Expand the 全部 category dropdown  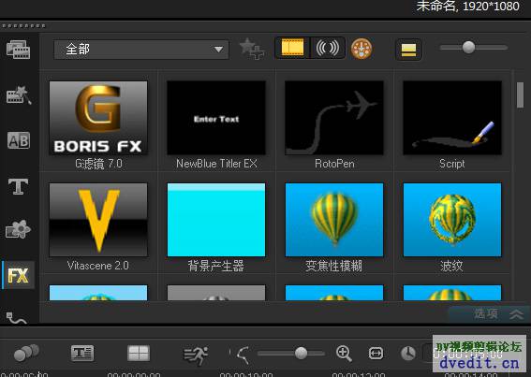(140, 50)
